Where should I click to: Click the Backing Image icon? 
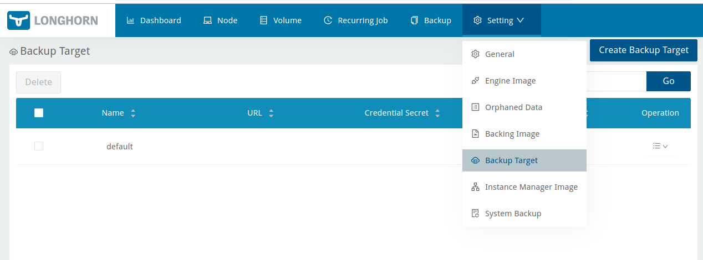(475, 134)
